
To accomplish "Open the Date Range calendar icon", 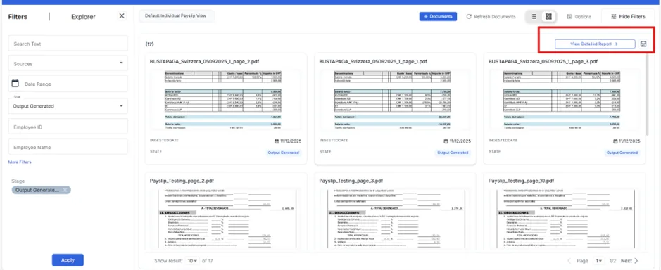I will (x=15, y=84).
